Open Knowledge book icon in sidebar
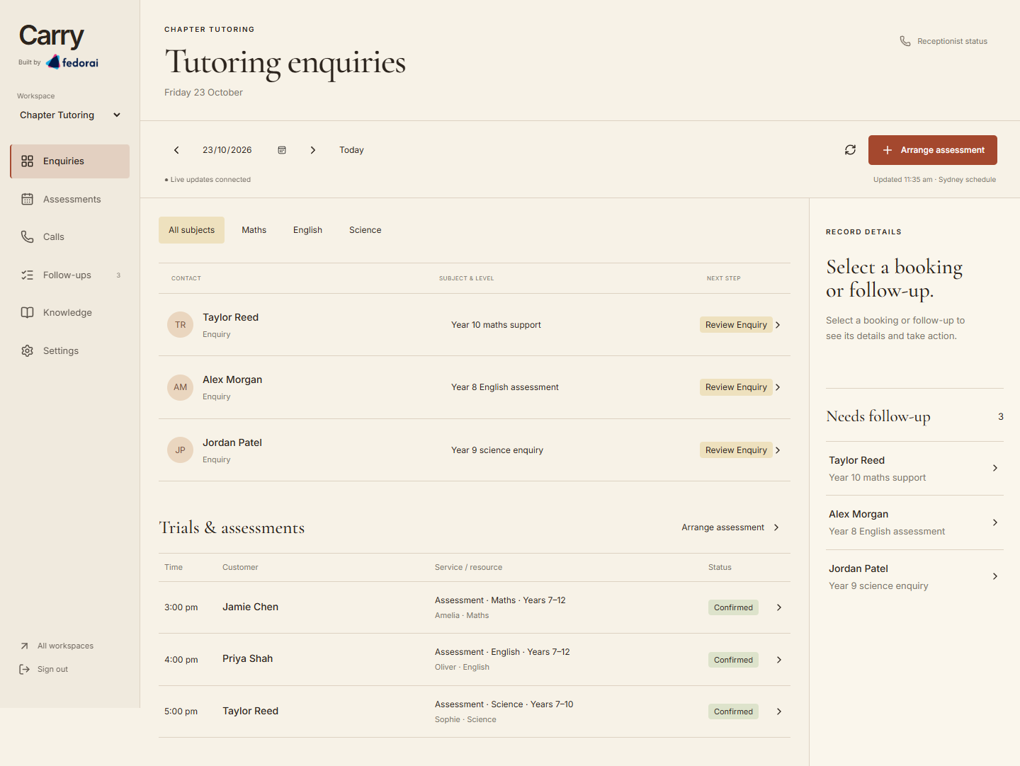This screenshot has height=766, width=1020. coord(27,313)
